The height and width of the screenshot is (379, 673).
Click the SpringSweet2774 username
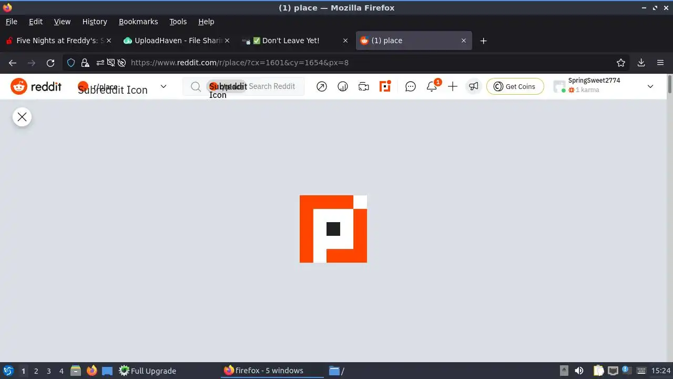pyautogui.click(x=594, y=81)
